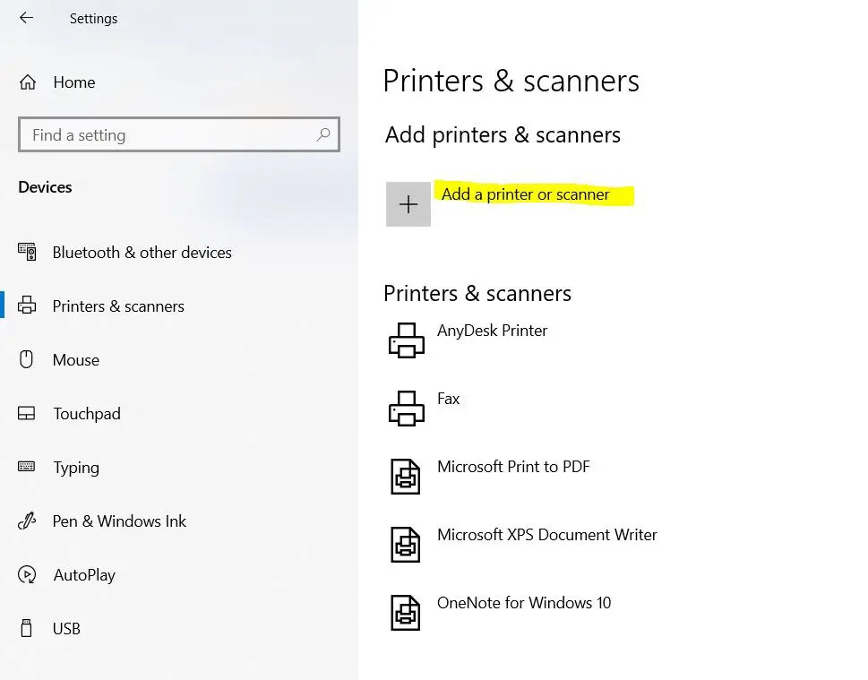The image size is (868, 680).
Task: Click the Touchpad icon in sidebar
Action: pyautogui.click(x=27, y=413)
